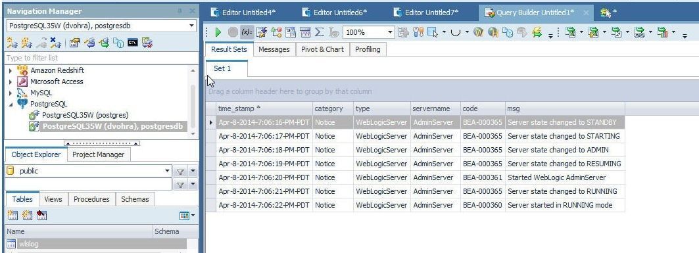699x253 pixels.
Task: Open the Schemas tab
Action: [x=135, y=199]
